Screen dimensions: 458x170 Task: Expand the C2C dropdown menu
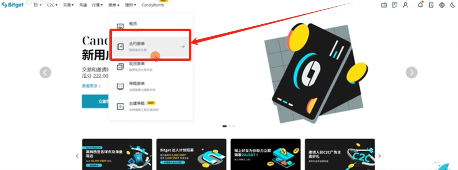52,5
